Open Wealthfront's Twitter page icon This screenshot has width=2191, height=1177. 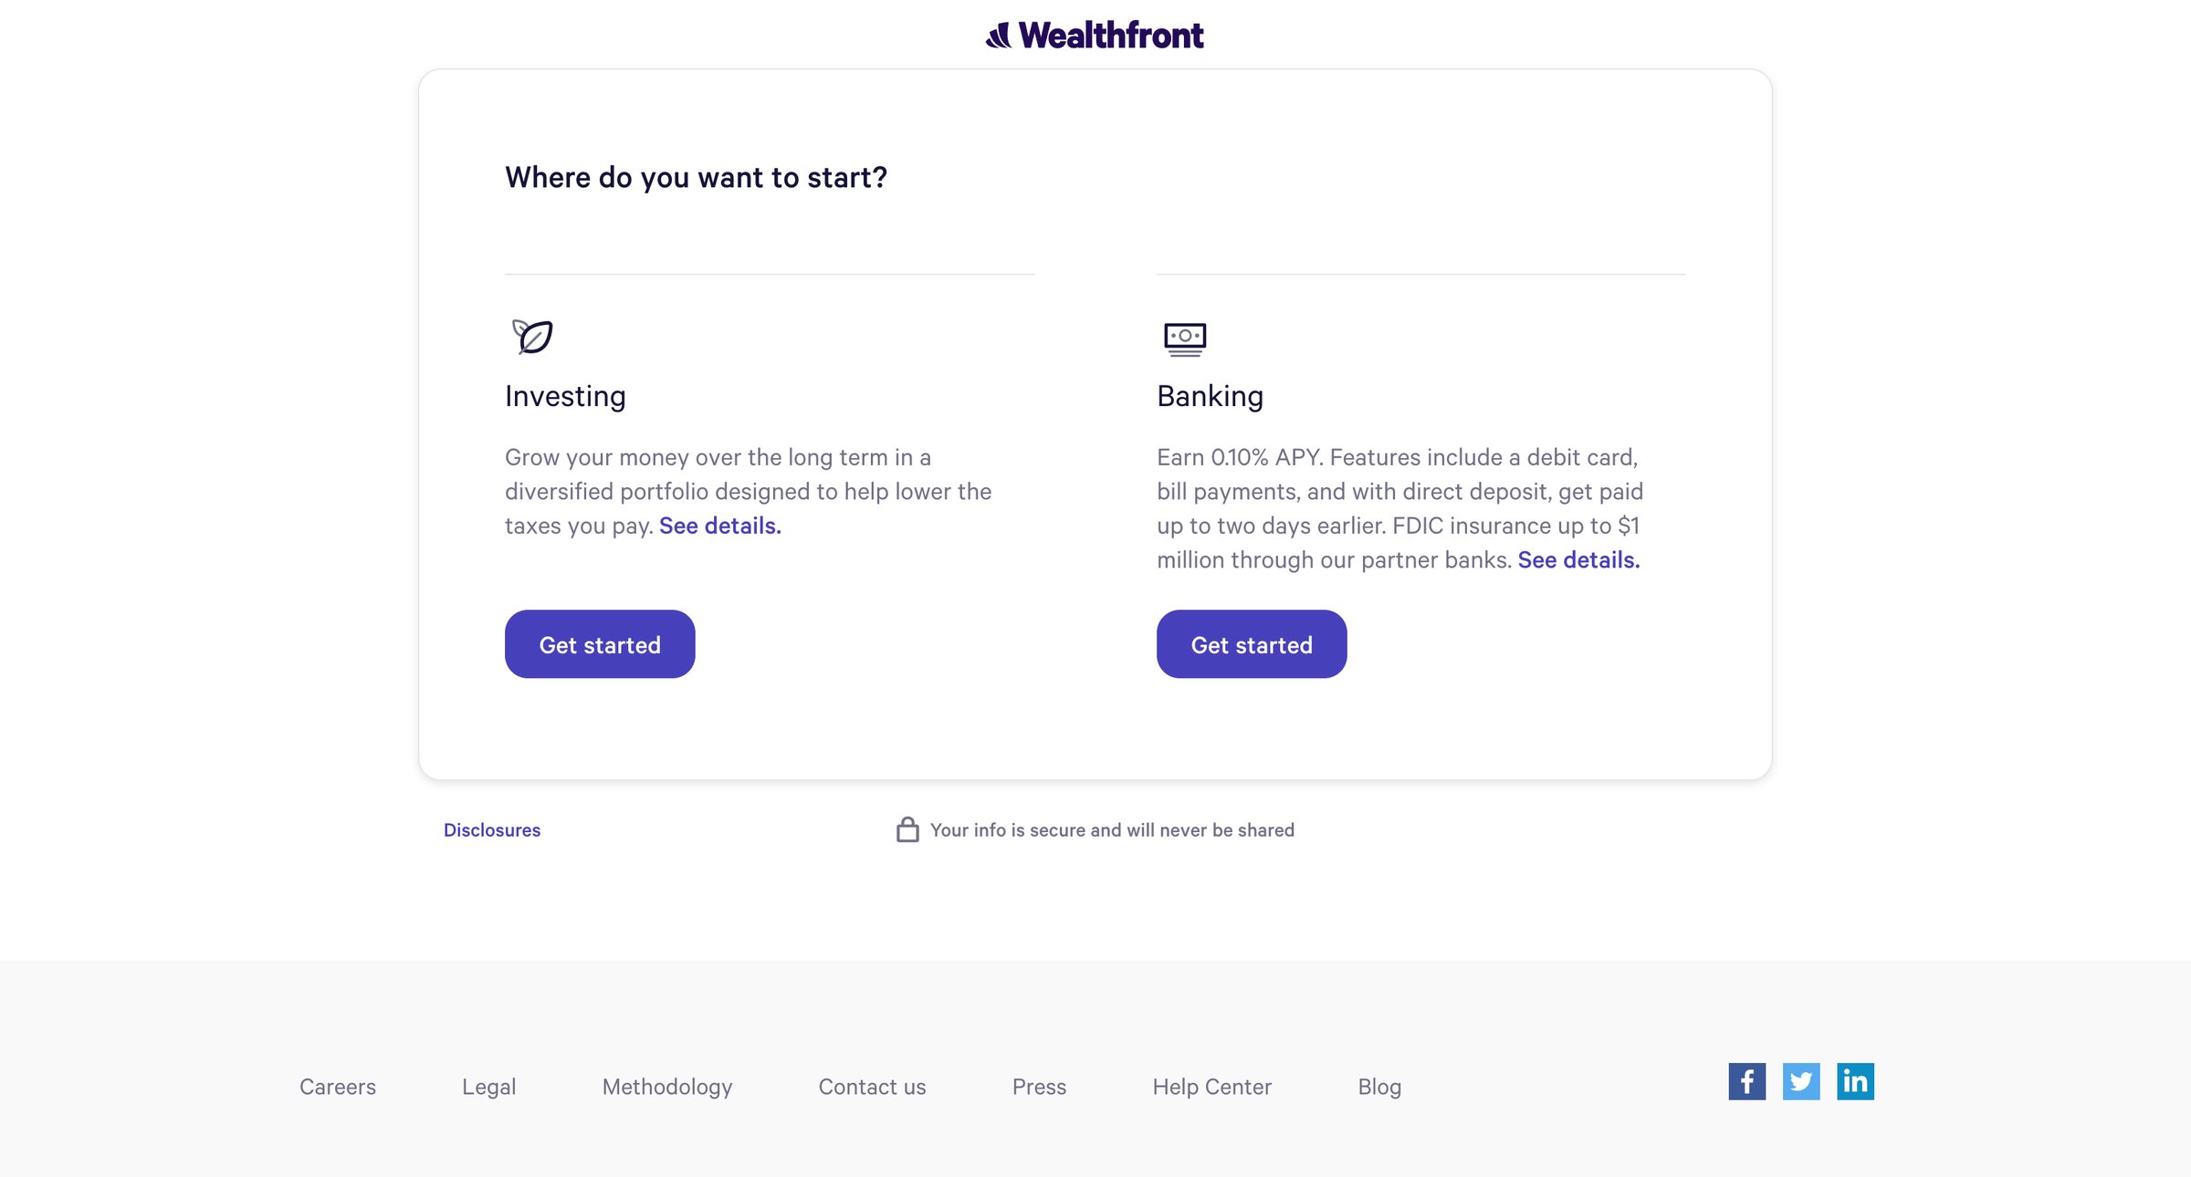[1801, 1081]
